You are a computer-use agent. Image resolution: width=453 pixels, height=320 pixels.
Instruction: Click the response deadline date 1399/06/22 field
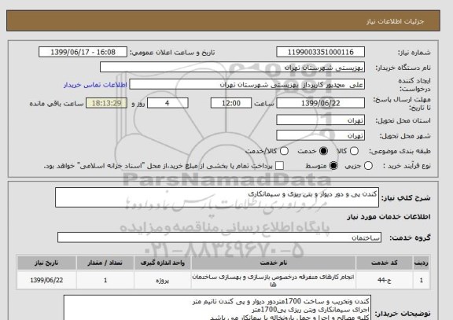pyautogui.click(x=320, y=103)
